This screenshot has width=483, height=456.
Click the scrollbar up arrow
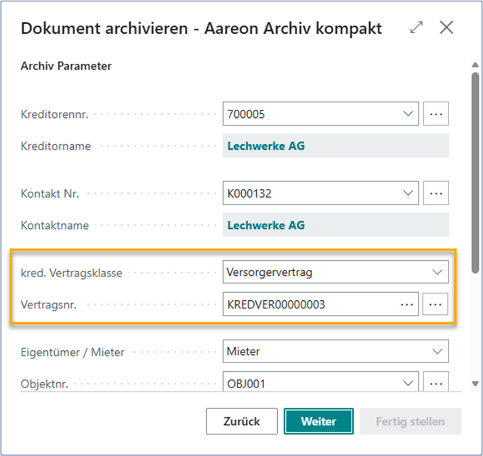tap(476, 65)
